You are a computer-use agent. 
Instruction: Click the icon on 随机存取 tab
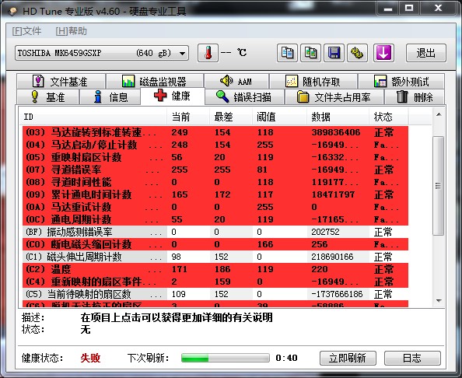point(292,81)
